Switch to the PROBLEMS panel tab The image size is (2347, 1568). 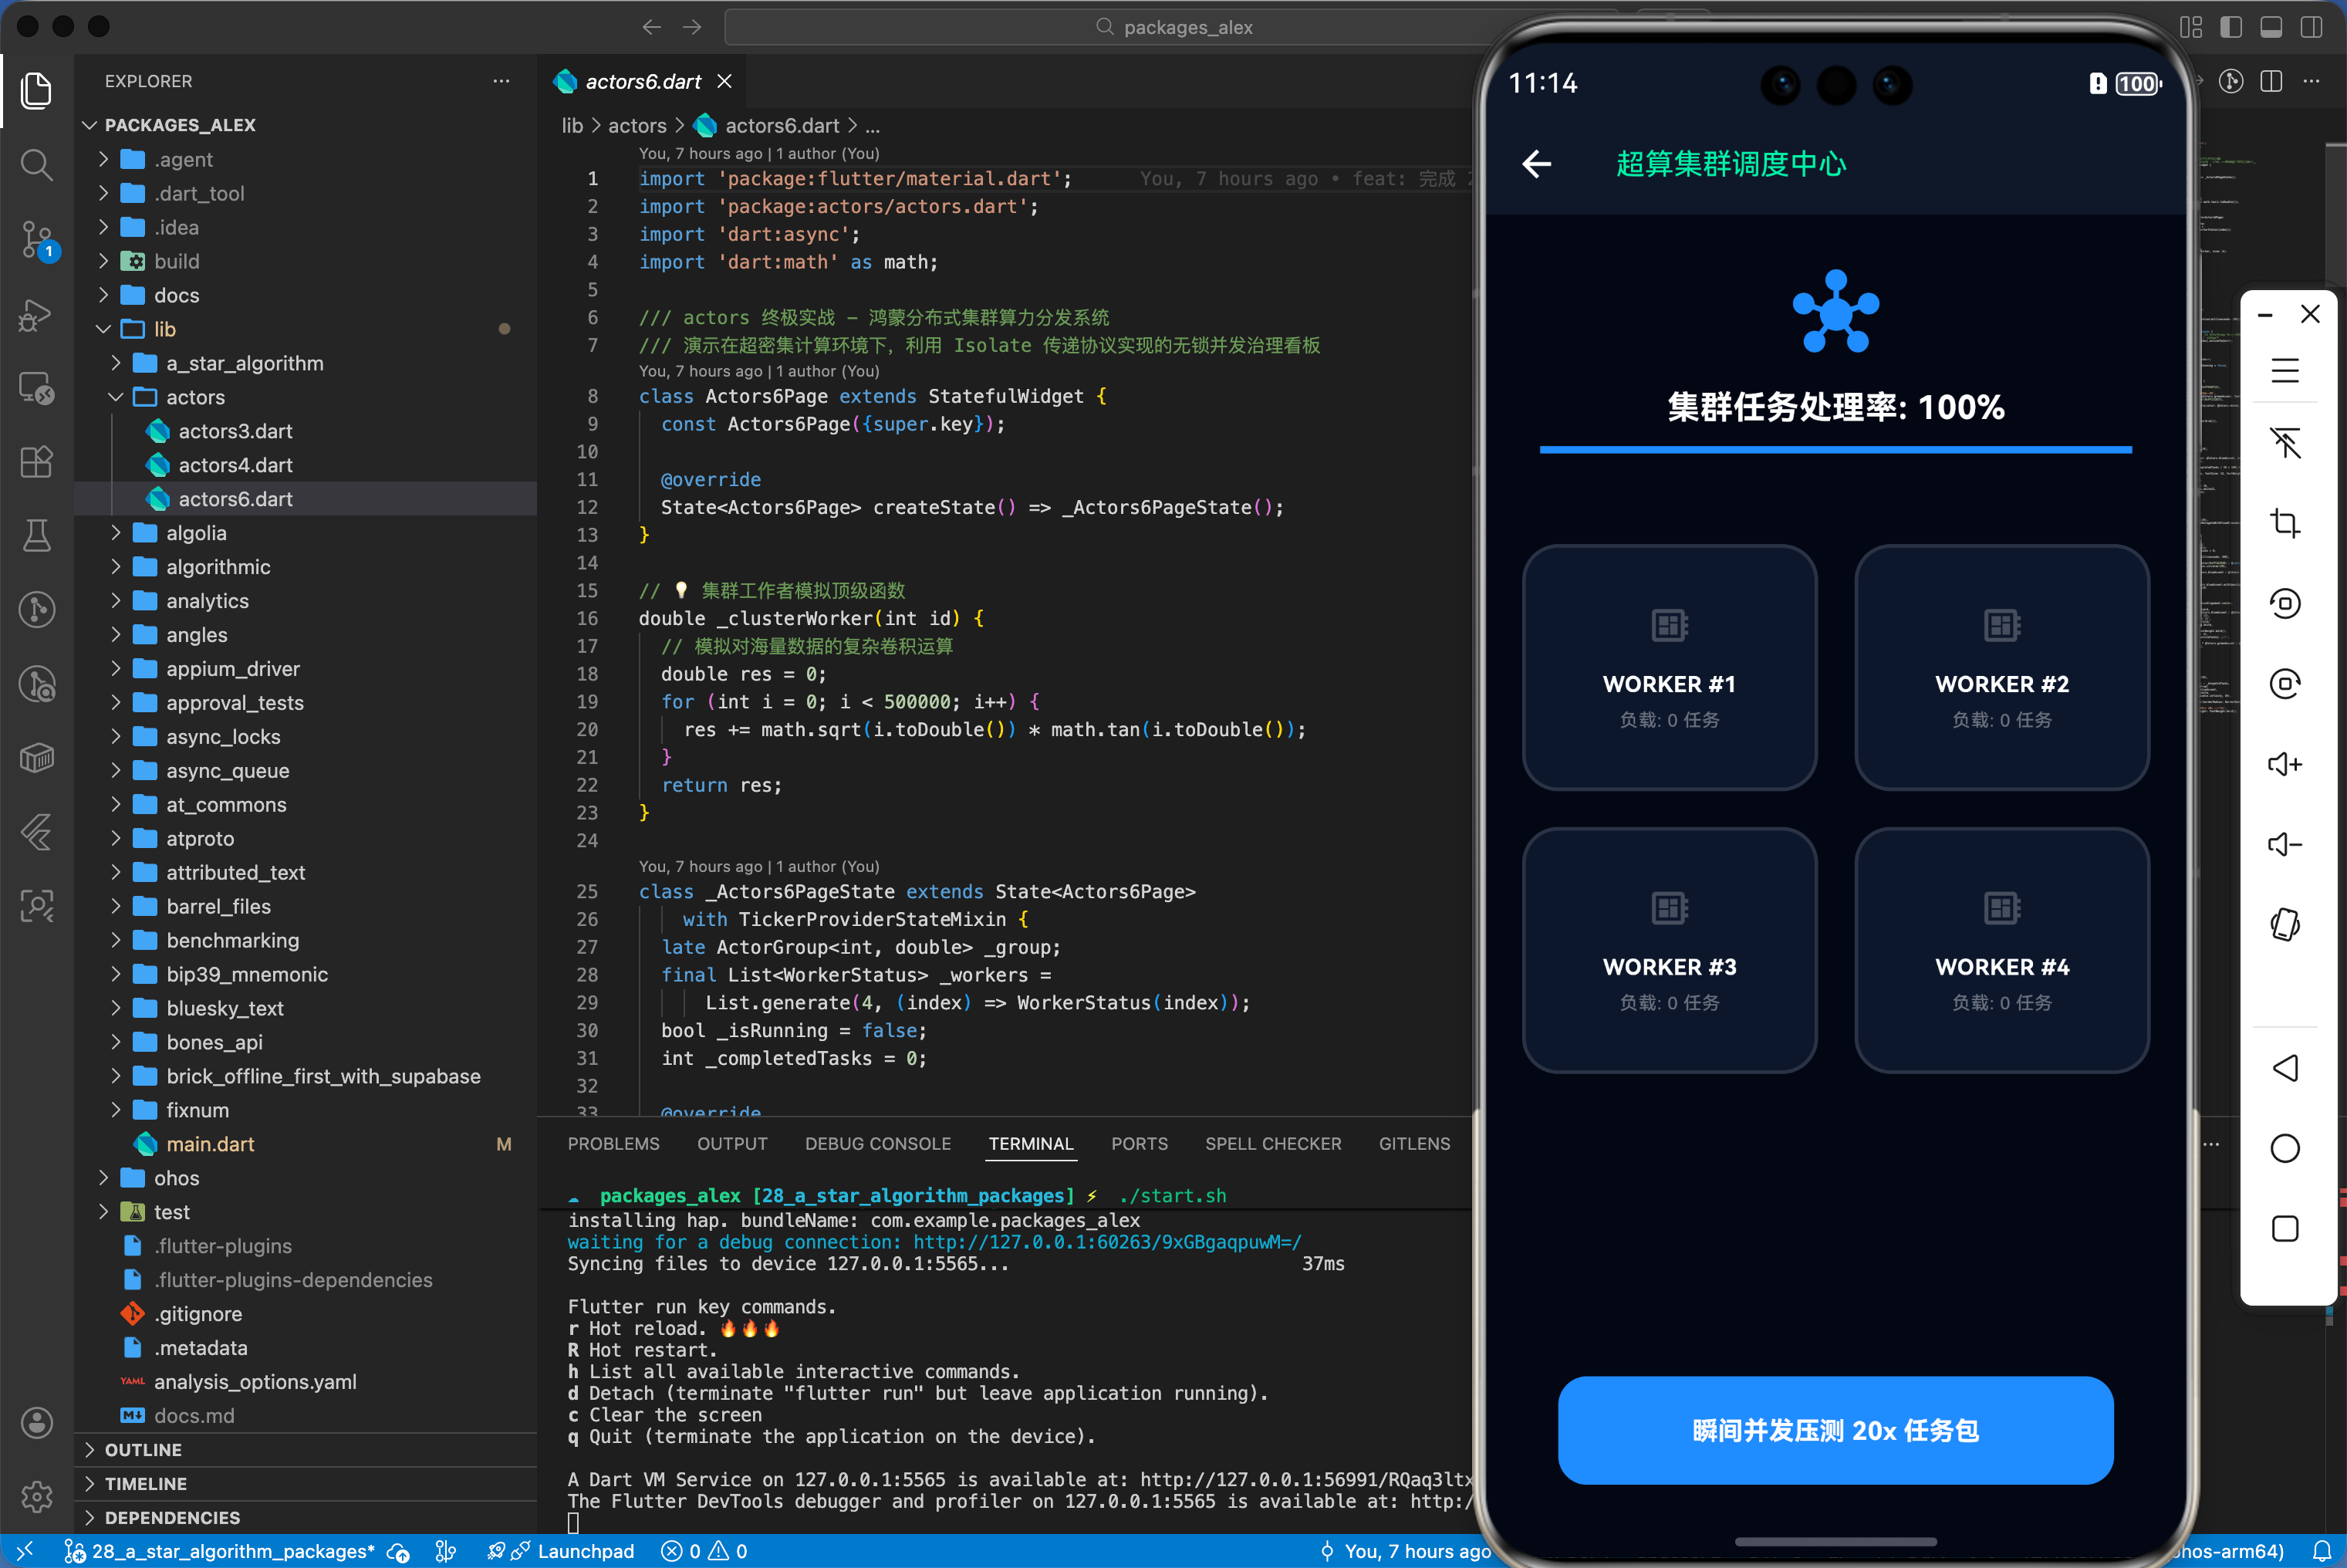click(x=613, y=1143)
